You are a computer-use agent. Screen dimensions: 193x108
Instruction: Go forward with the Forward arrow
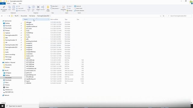(x=5, y=16)
